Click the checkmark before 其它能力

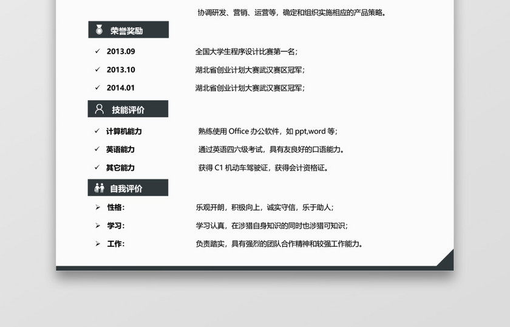[x=97, y=167]
